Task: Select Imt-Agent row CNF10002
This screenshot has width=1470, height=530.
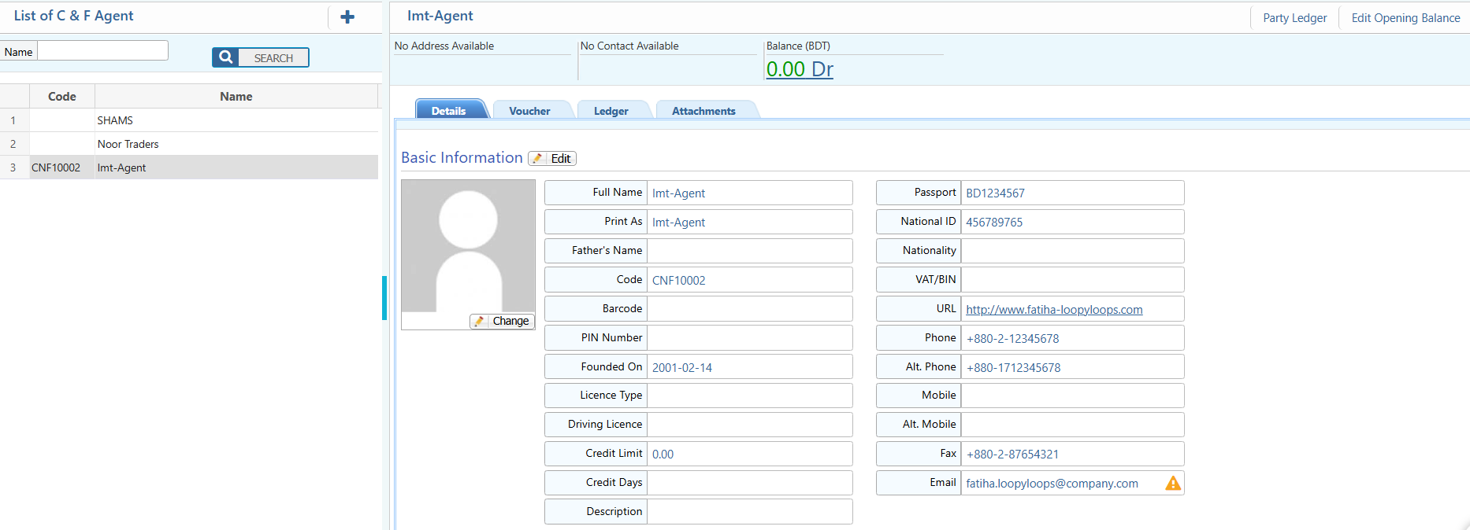Action: (x=121, y=167)
